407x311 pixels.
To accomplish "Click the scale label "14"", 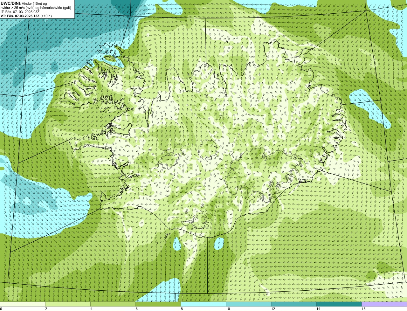I will click(318, 309).
